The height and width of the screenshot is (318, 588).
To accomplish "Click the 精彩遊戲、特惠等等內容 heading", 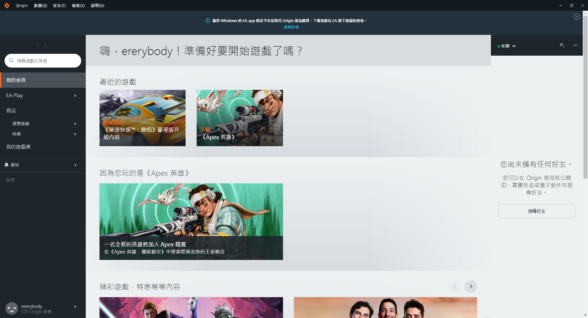I will click(140, 287).
